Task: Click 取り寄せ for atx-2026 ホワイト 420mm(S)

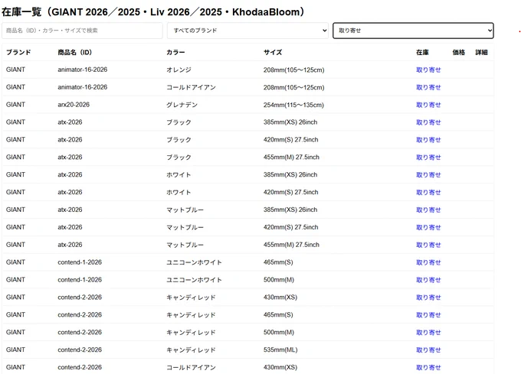Action: point(428,193)
